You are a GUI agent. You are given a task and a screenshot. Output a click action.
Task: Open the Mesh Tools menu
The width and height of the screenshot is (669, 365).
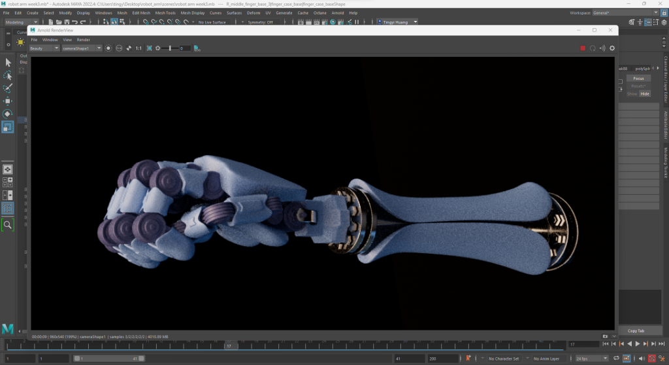pos(165,12)
